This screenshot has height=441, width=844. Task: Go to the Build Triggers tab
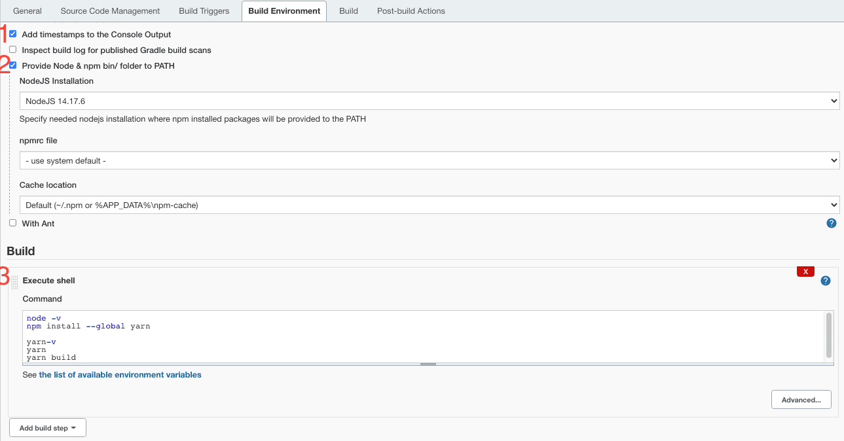[x=204, y=11]
